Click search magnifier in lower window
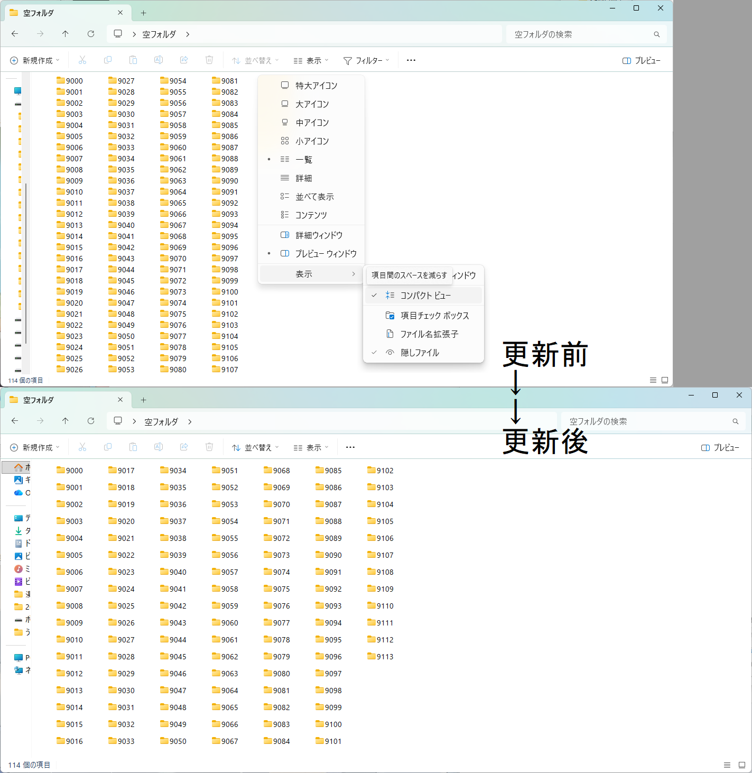Viewport: 752px width, 773px height. click(736, 421)
